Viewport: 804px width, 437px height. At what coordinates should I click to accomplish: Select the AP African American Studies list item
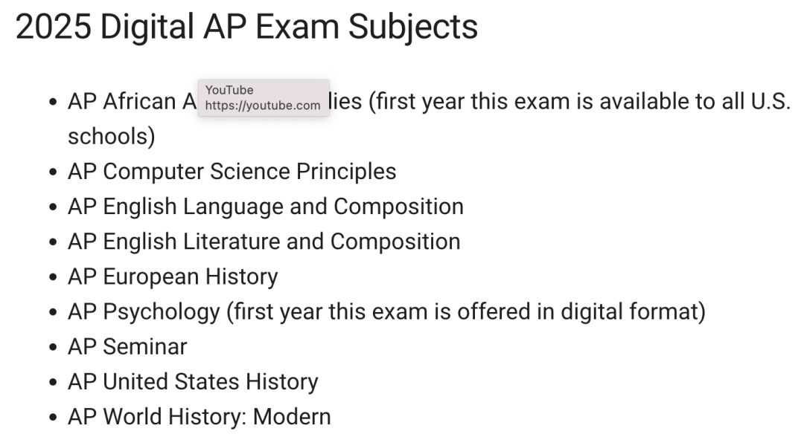[x=430, y=119]
